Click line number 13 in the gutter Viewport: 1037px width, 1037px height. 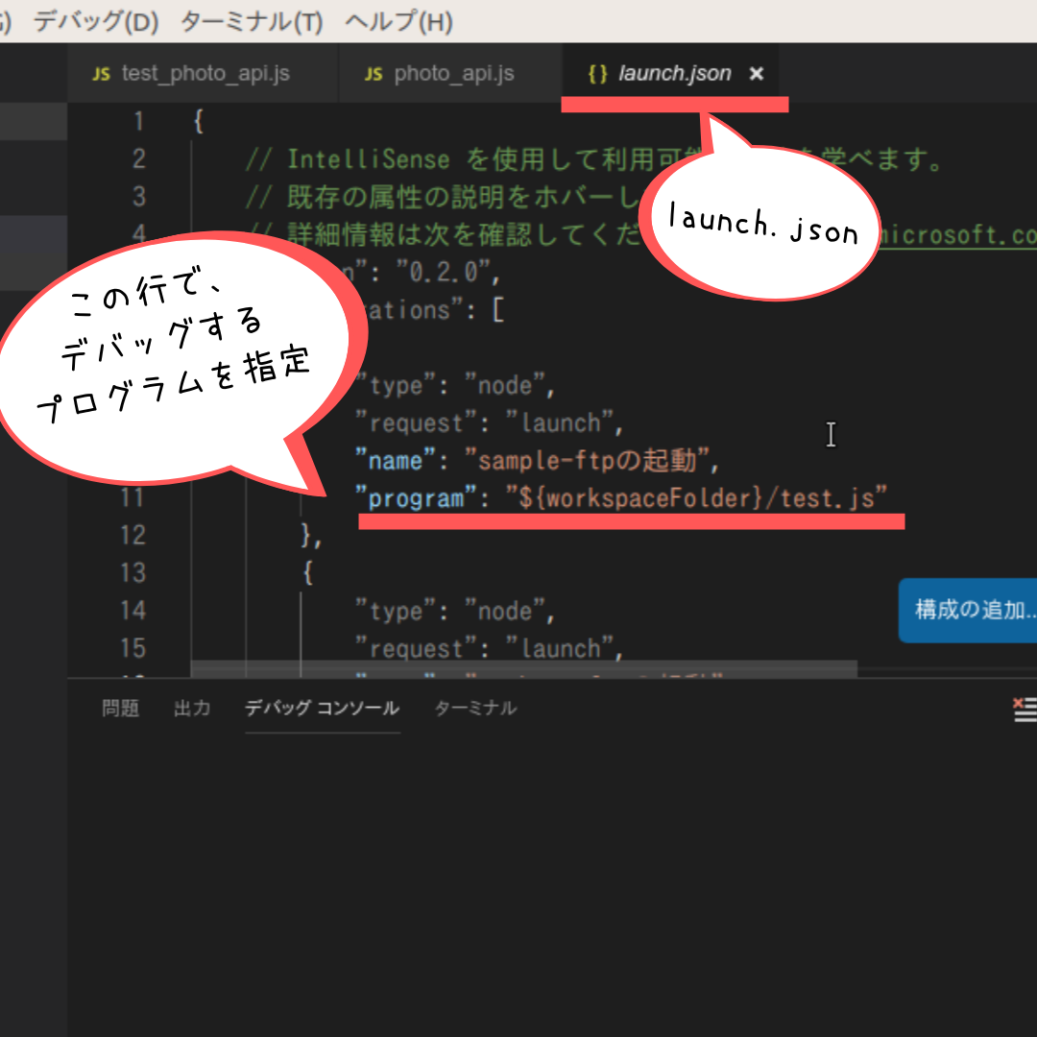133,572
